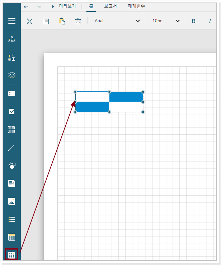The image size is (221, 265).
Task: Select the Container tool with grid handles
Action: [12, 129]
